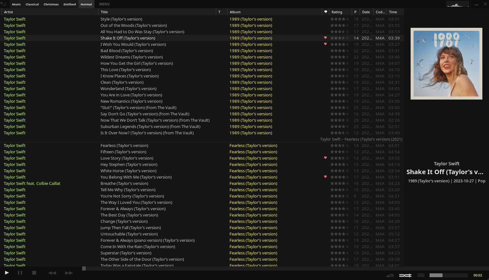Click artist Taylor Swift feat. Colbie Caillat
Image resolution: width=489 pixels, height=280 pixels.
pyautogui.click(x=32, y=183)
